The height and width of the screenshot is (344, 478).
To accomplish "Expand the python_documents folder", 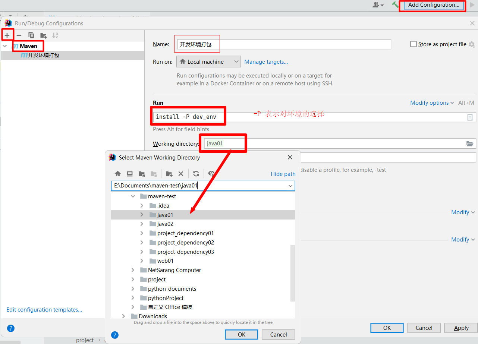I will [133, 289].
